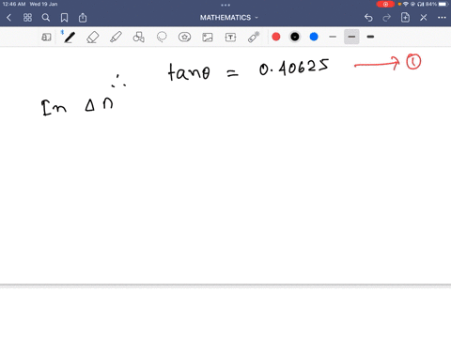Screen dimensions: 451x338
Task: Select the Text box tool
Action: click(x=230, y=38)
